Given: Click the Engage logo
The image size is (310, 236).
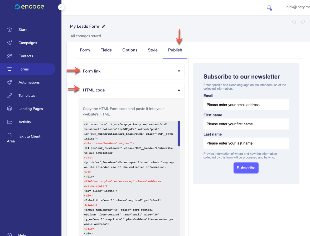Looking at the screenshot, I should coord(30,7).
